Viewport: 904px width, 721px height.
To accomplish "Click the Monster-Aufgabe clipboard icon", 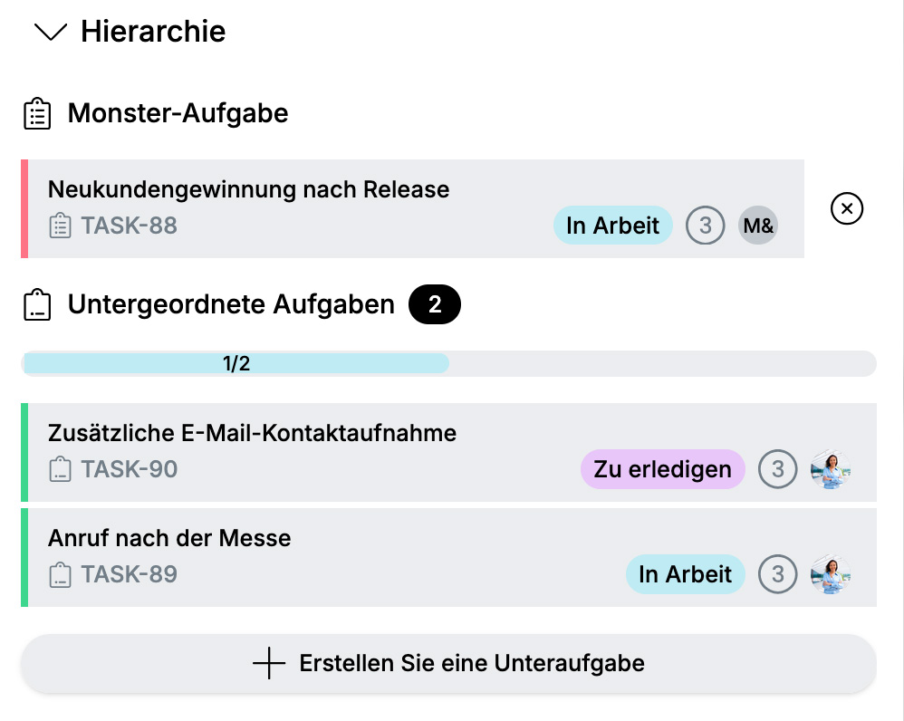I will click(37, 113).
